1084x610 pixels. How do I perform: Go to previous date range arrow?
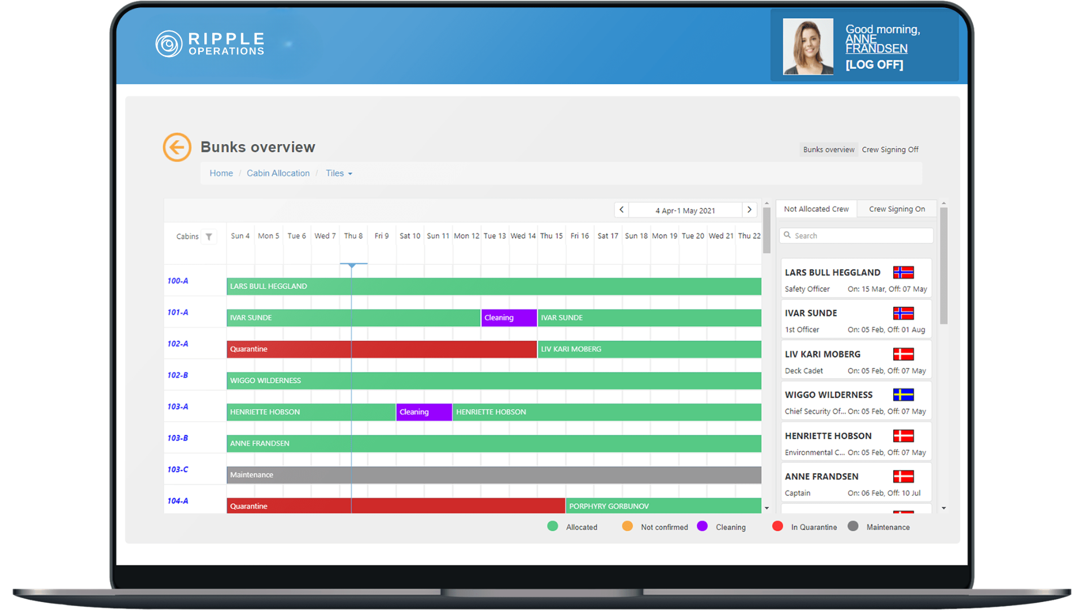[622, 210]
